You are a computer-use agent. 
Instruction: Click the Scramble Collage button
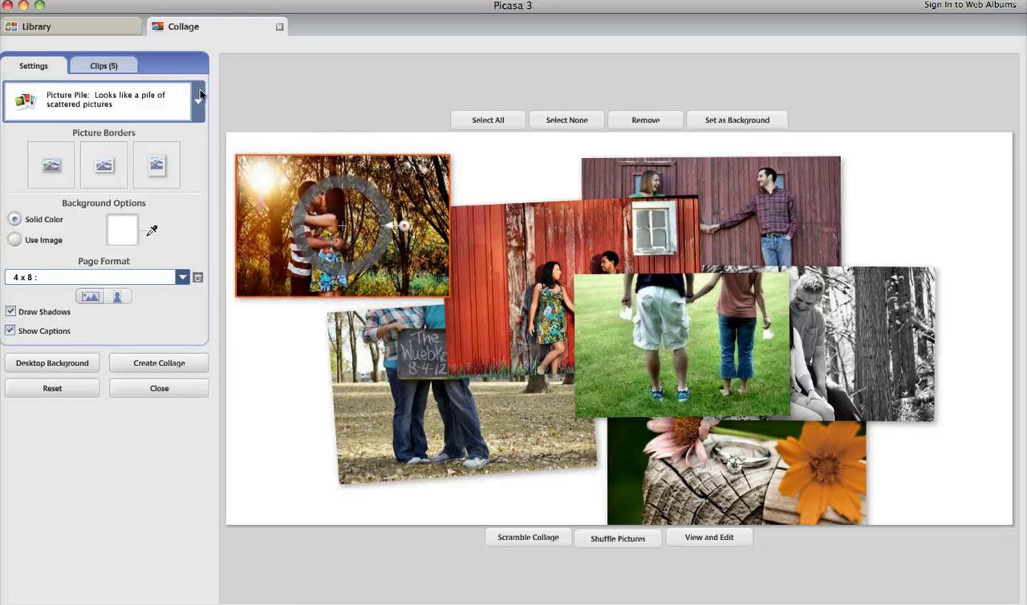(528, 537)
